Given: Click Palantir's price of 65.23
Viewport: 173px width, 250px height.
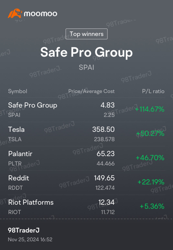Looking at the screenshot, I should [x=105, y=154].
